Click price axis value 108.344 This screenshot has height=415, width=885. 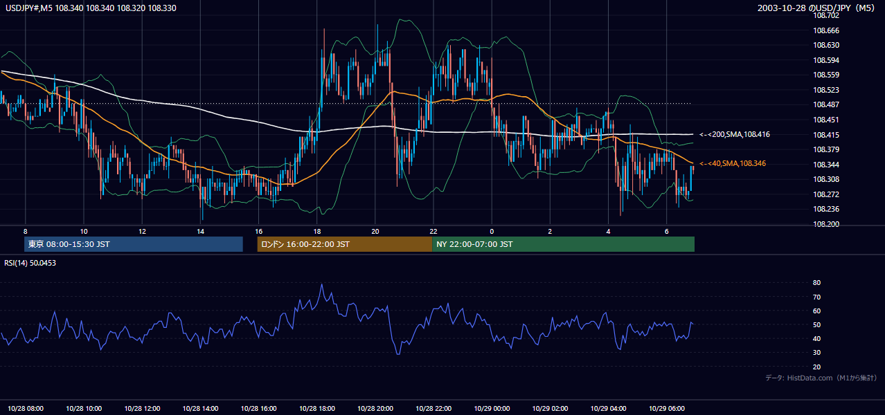(825, 165)
